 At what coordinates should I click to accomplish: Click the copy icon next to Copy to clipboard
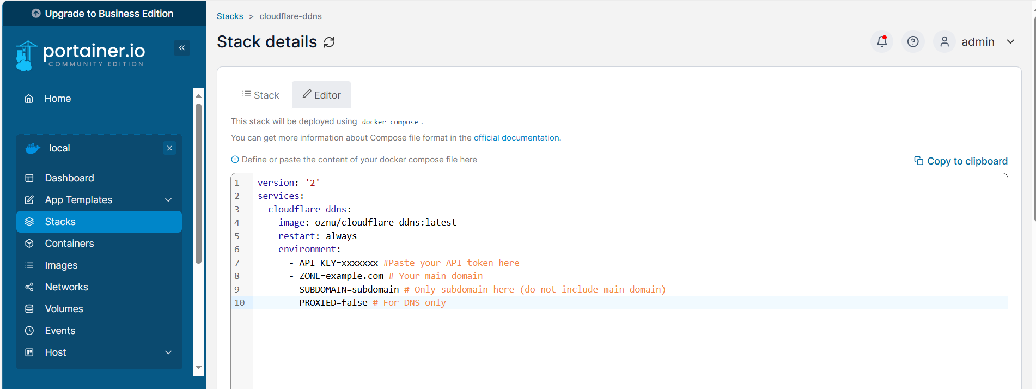(918, 161)
